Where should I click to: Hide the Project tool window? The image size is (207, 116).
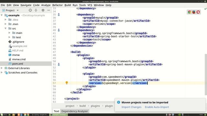[49, 10]
